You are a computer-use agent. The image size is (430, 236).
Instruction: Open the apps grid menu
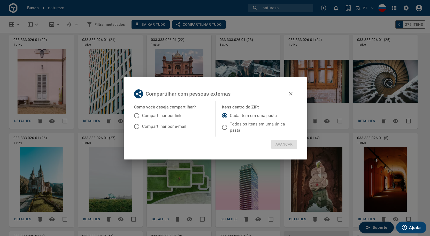[394, 8]
